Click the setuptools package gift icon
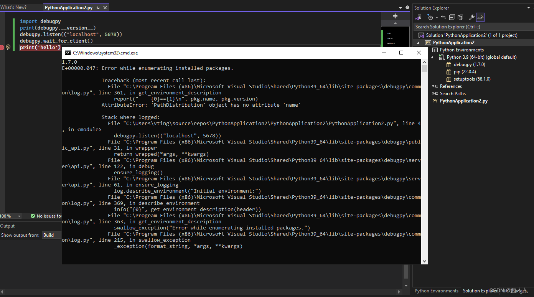The image size is (534, 297). click(449, 79)
